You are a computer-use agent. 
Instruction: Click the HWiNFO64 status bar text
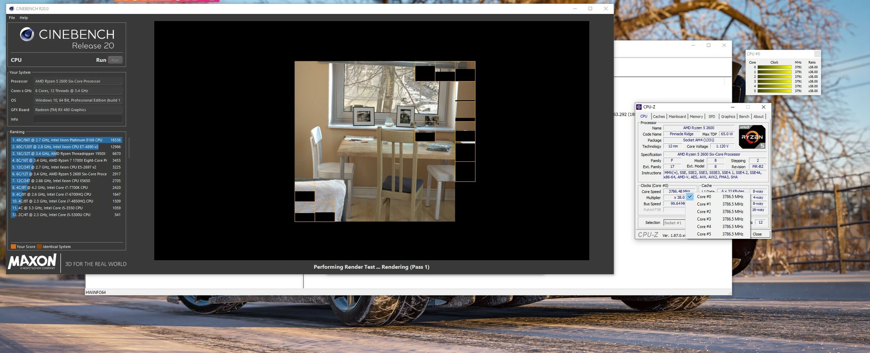96,292
